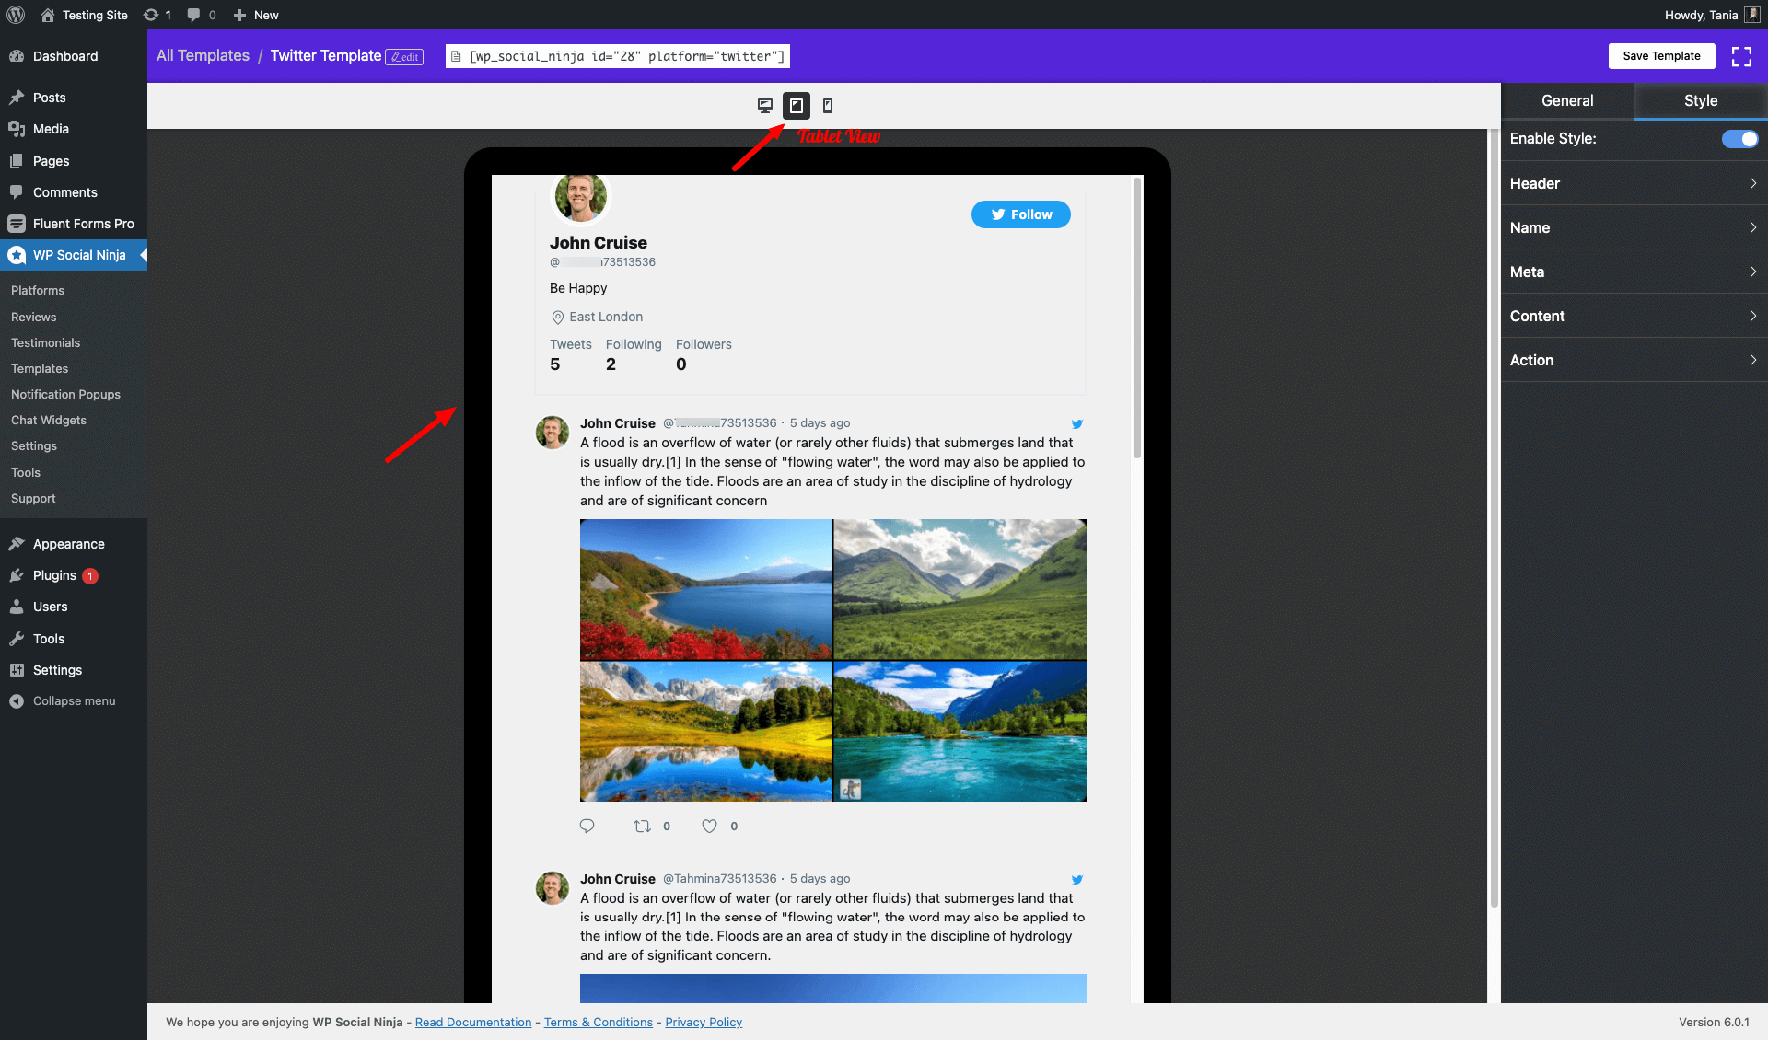Image resolution: width=1768 pixels, height=1041 pixels.
Task: Click the Style tab in right panel
Action: point(1699,100)
